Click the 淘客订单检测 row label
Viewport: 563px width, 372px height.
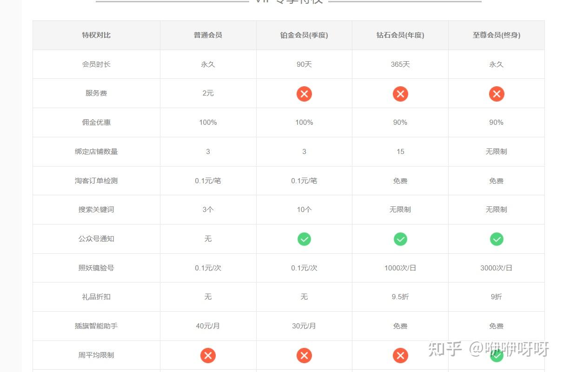click(x=96, y=181)
